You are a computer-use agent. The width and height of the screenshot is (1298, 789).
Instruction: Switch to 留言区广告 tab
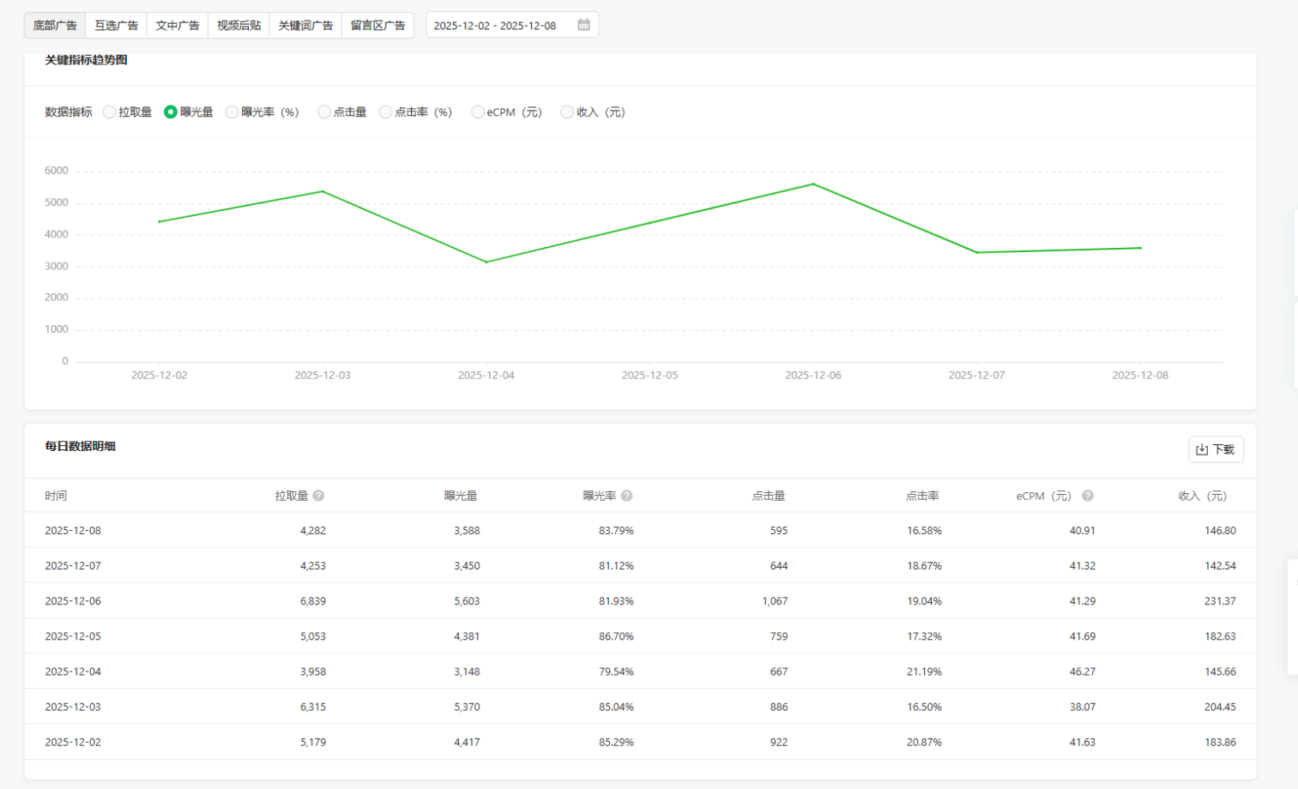[377, 26]
